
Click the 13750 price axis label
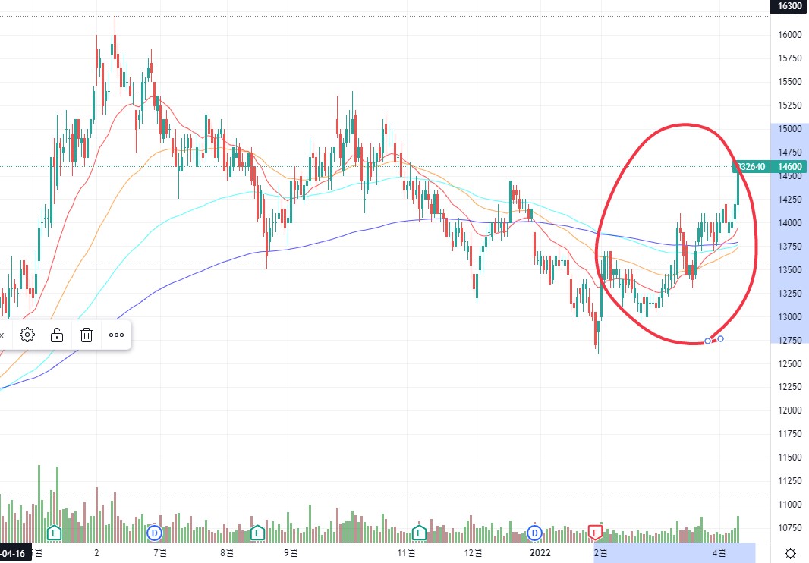790,246
